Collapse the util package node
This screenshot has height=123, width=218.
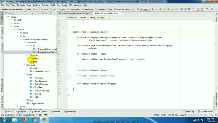24,74
